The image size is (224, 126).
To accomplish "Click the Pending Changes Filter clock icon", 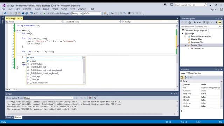I will (195, 22).
